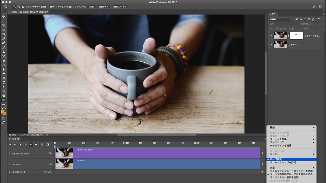Click the orange foreground color swatch

click(3, 112)
